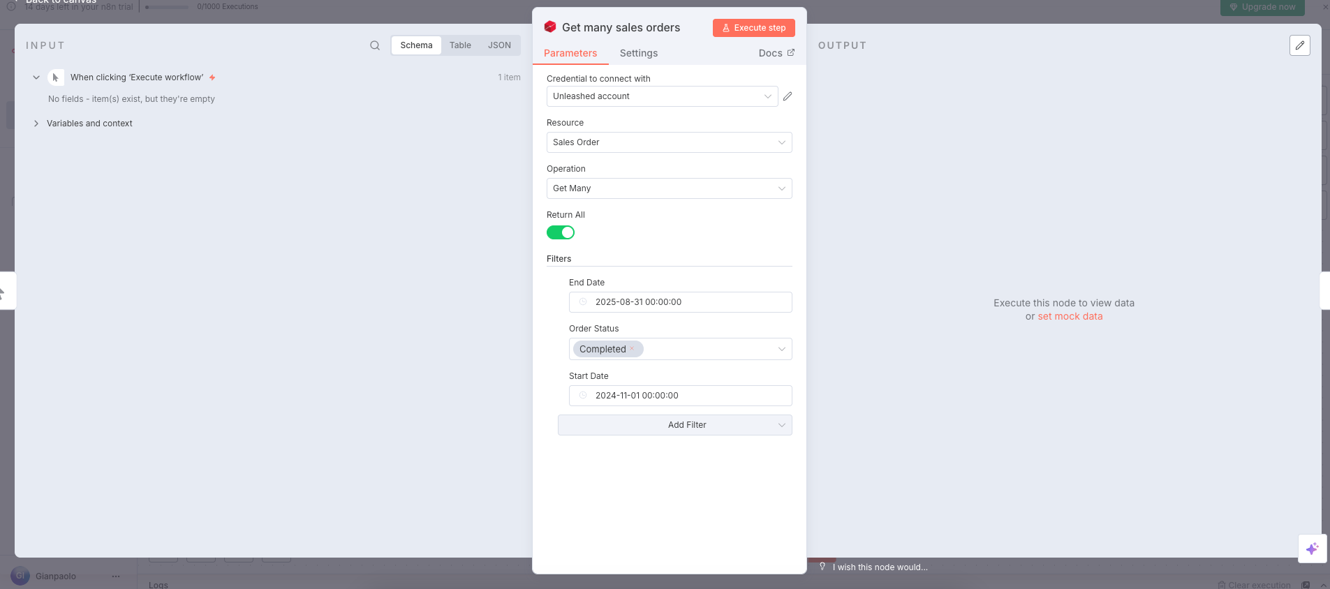Remove the Completed tag from Order Status
Screen dimensions: 1330x589
tap(632, 348)
